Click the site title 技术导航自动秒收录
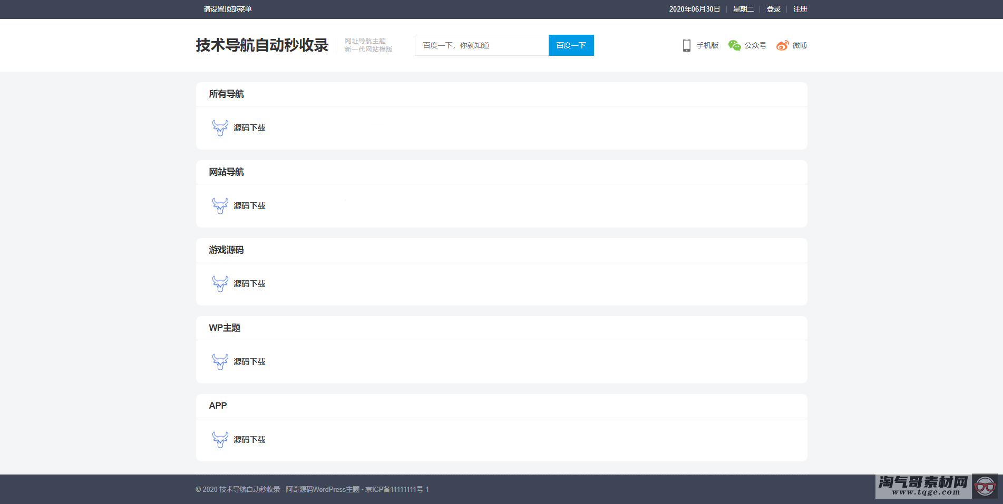Screen dimensions: 1003x504 point(262,45)
